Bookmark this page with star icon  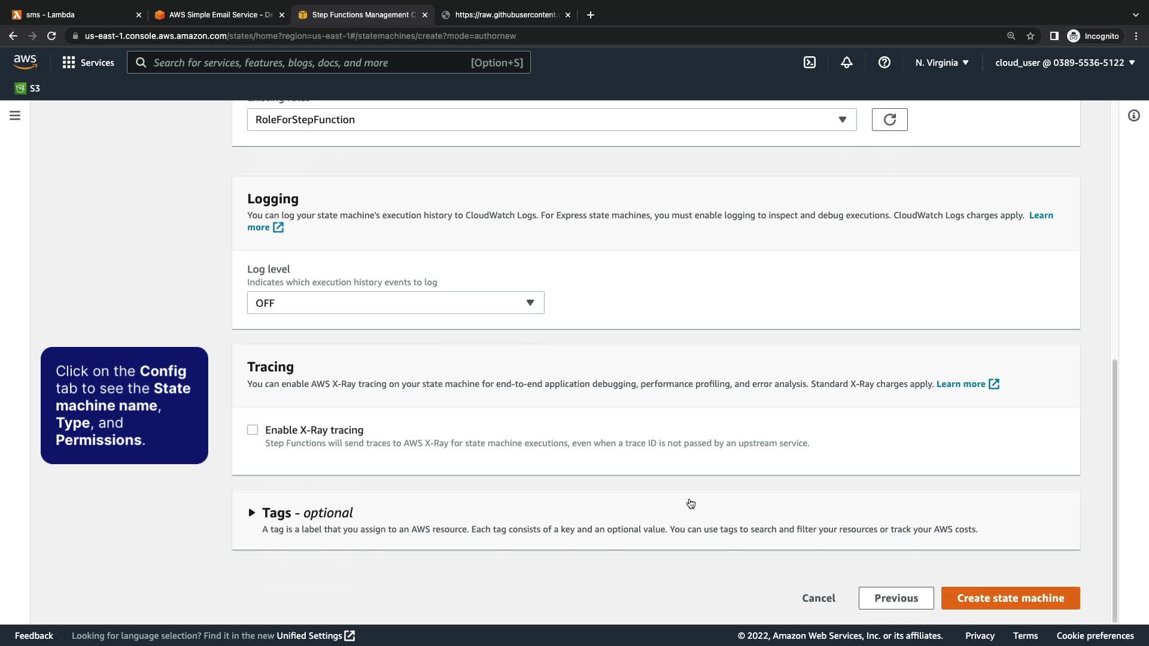click(x=1030, y=36)
